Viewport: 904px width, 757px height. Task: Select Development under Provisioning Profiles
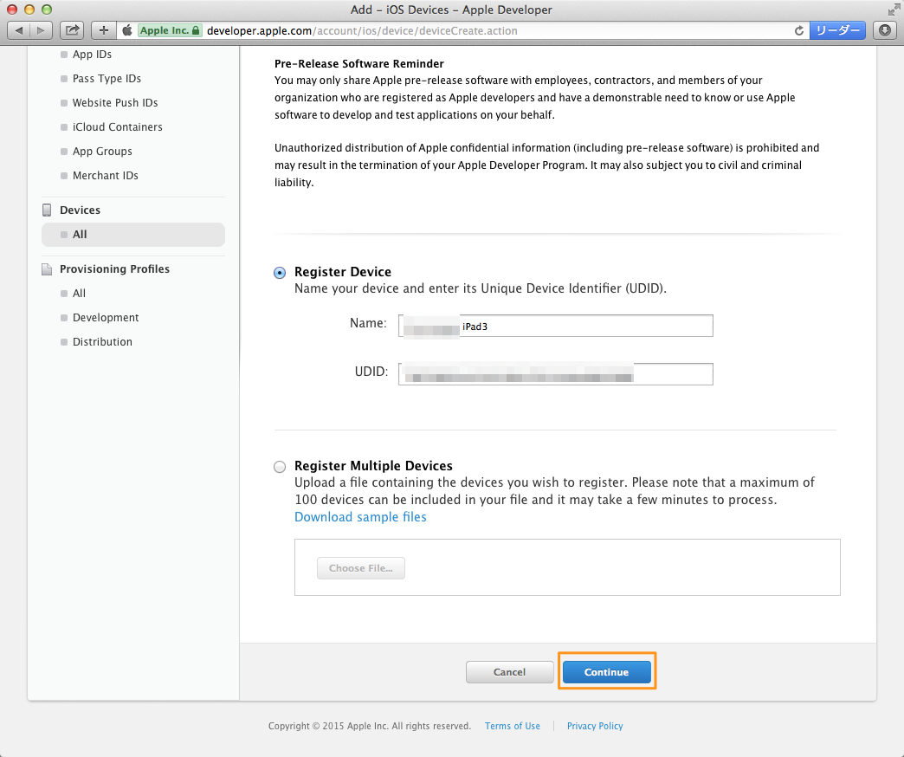point(106,317)
